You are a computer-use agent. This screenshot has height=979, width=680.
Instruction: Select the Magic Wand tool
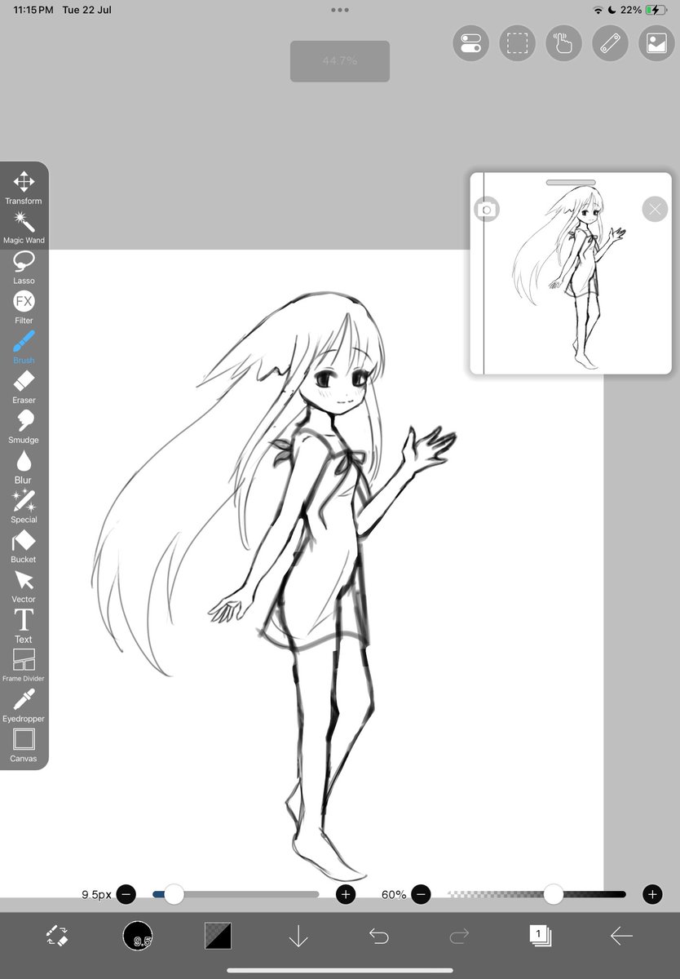click(24, 228)
